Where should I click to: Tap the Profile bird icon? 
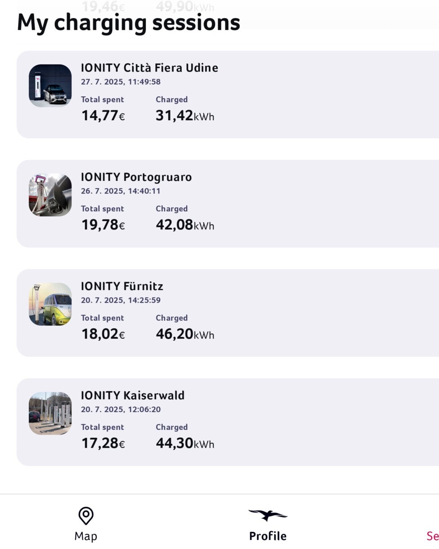pyautogui.click(x=268, y=515)
